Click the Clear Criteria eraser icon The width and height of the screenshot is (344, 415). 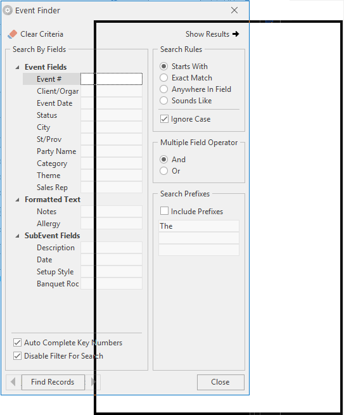pyautogui.click(x=13, y=34)
